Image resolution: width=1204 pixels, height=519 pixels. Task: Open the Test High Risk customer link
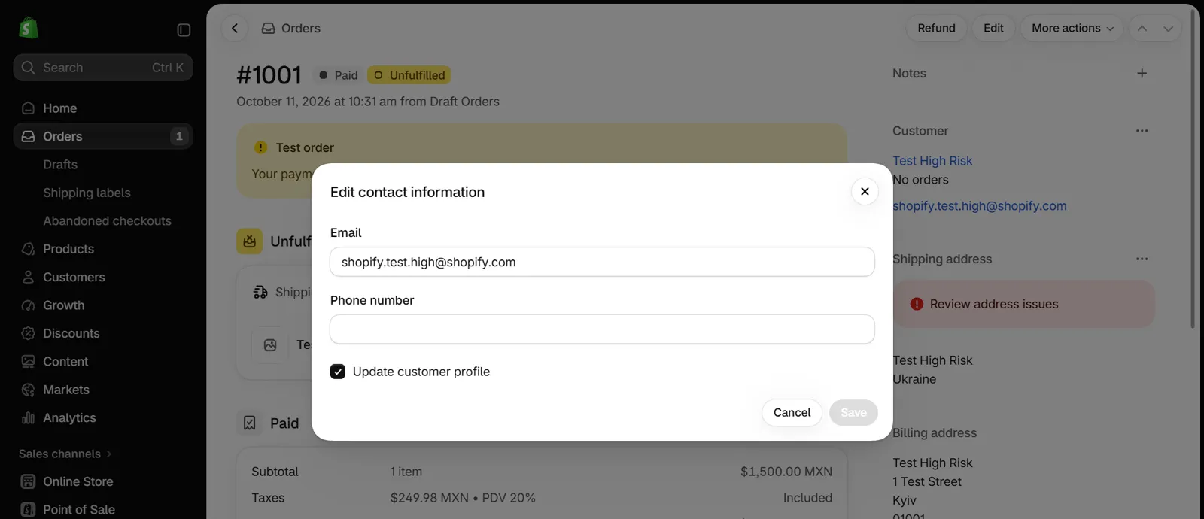(932, 161)
